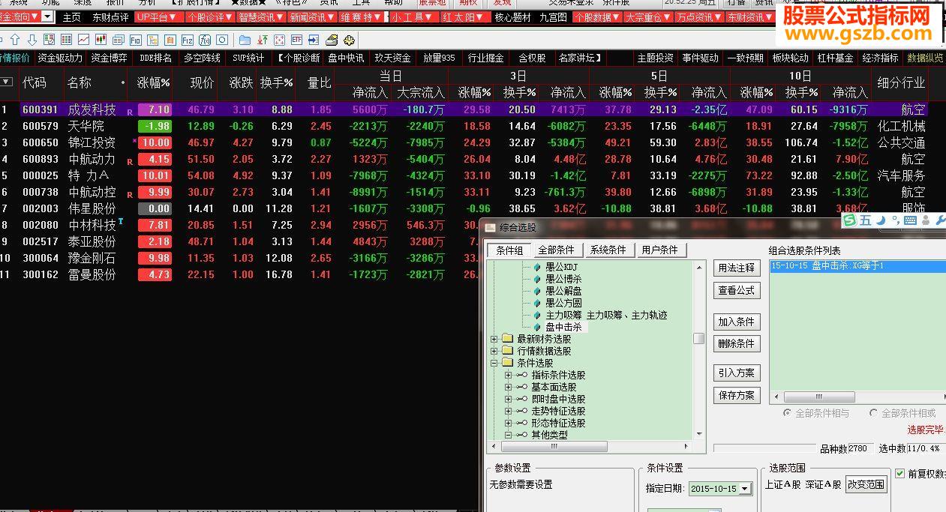Select stock row 600893 中航动力
This screenshot has height=512, width=946.
tap(463, 159)
